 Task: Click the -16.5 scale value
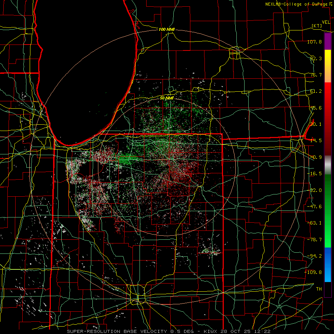[x=314, y=174]
